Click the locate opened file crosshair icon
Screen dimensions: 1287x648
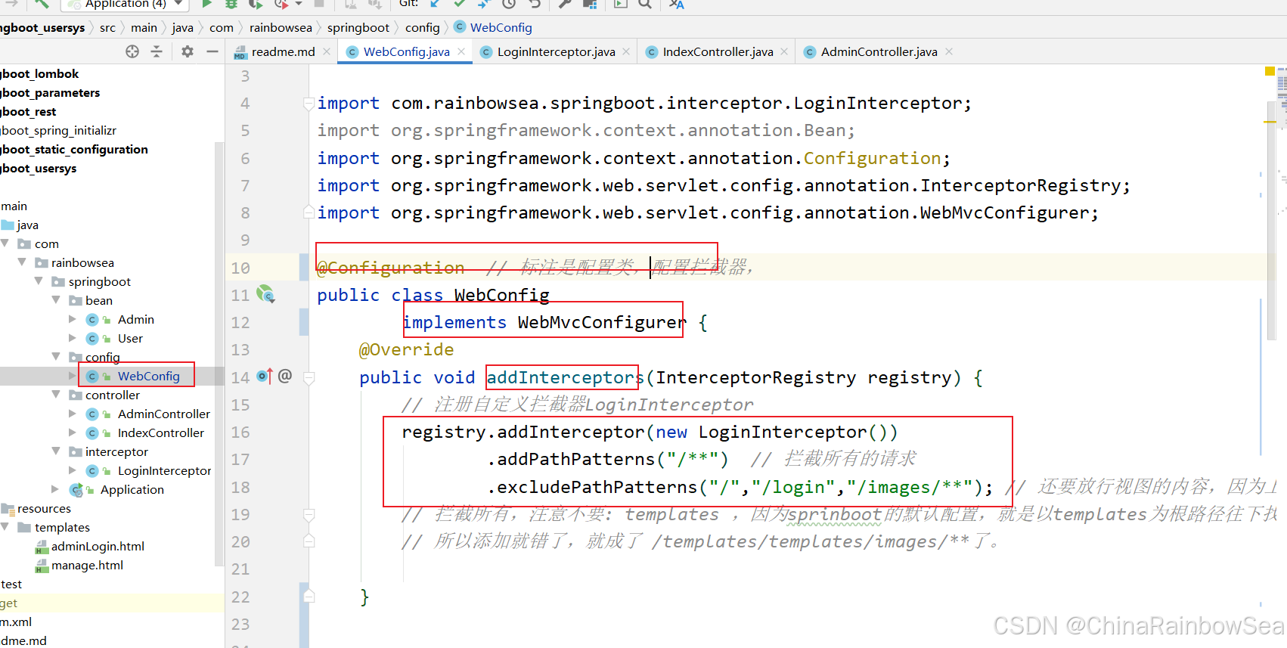132,51
